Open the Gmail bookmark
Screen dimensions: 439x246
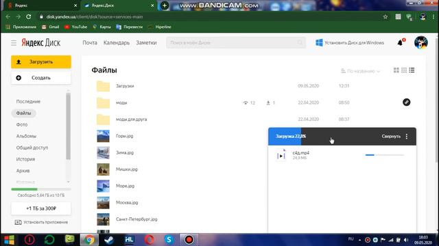tap(50, 27)
